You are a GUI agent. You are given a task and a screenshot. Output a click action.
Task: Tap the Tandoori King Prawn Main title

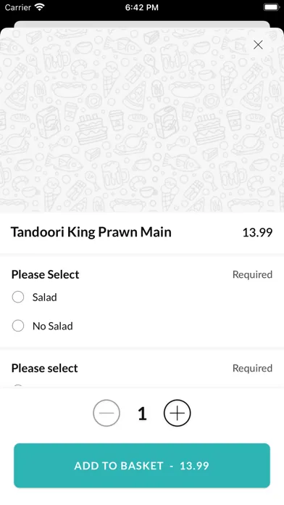pos(91,232)
